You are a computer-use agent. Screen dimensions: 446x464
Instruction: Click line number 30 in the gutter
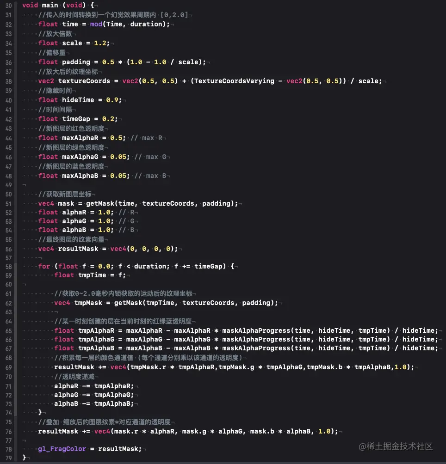coord(9,6)
